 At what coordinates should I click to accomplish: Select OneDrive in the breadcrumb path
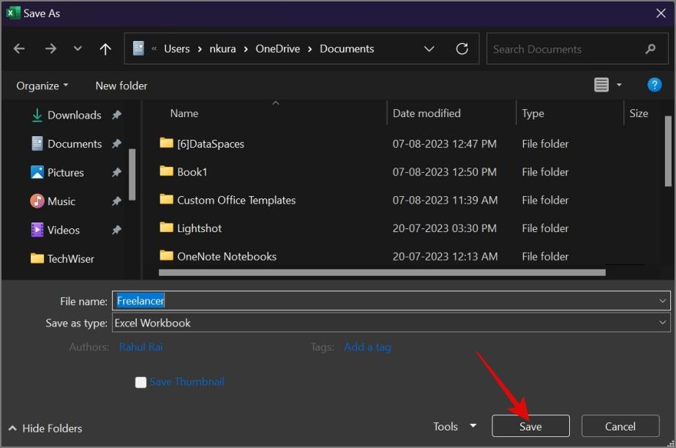tap(278, 49)
